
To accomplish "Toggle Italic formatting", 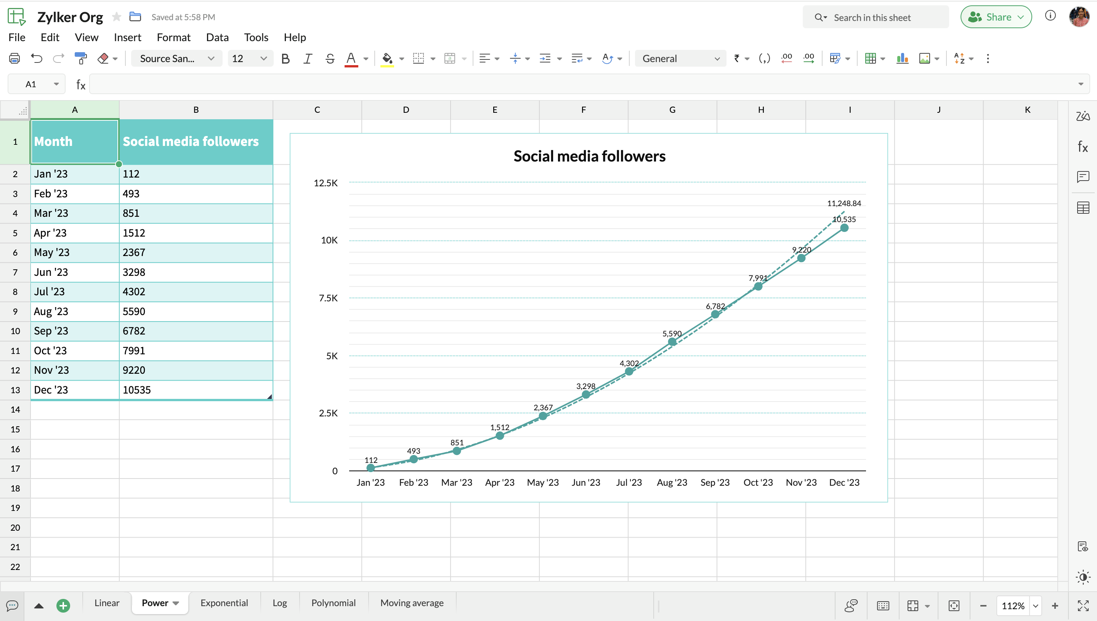I will tap(308, 58).
